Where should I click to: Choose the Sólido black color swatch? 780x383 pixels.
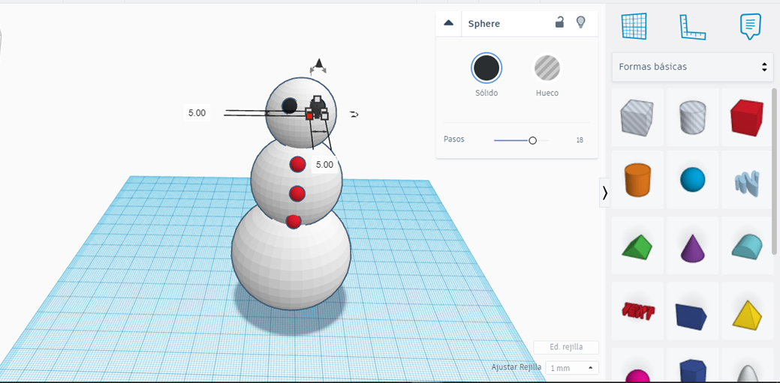click(x=486, y=68)
